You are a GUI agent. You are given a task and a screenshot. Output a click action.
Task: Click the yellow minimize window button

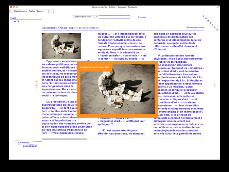[x=14, y=7]
